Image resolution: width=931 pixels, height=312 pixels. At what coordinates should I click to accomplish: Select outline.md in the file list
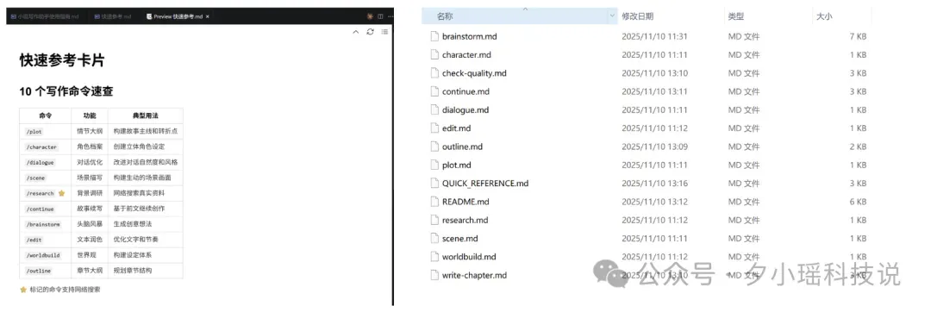[463, 147]
